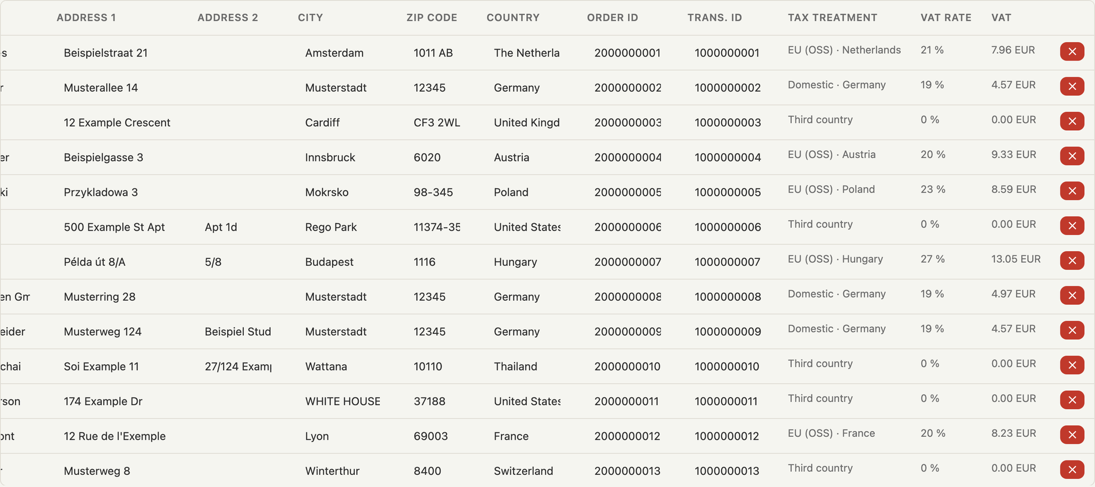Select the WHITE HOUSE city field
The width and height of the screenshot is (1095, 487).
tap(343, 401)
